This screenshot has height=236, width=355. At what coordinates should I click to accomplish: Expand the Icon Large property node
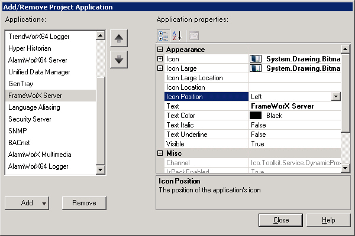pos(160,68)
